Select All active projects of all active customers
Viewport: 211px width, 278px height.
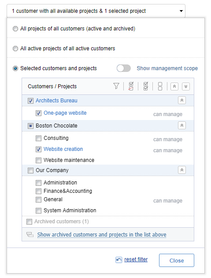pos(15,49)
